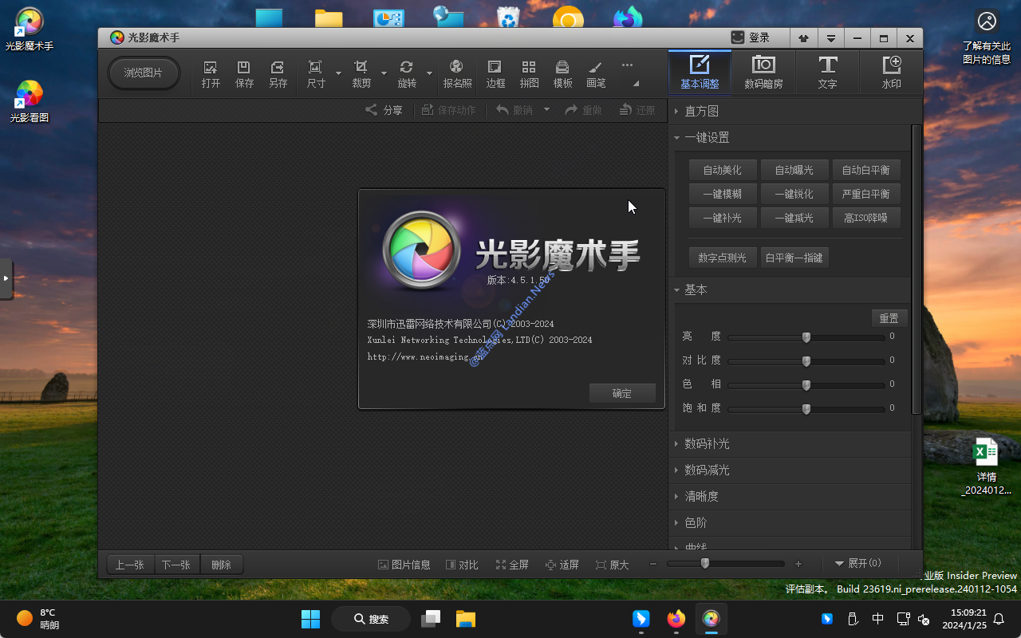This screenshot has height=638, width=1021.
Task: Open Firefox from the taskbar
Action: (676, 619)
